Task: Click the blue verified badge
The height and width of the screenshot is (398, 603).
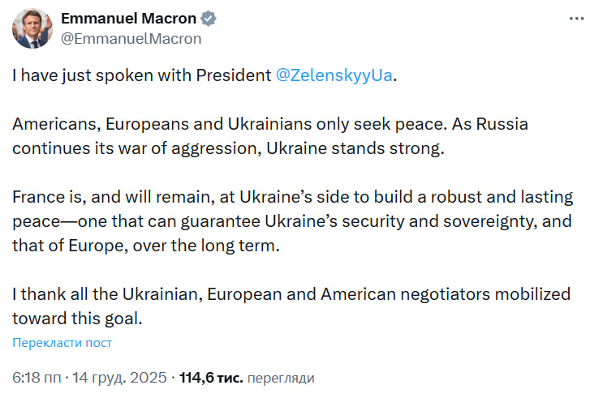Action: (x=209, y=18)
